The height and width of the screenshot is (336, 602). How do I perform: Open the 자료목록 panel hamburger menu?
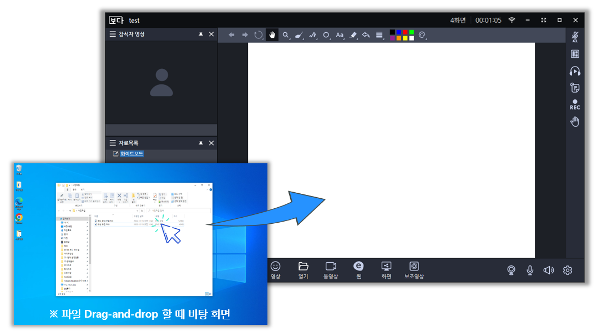pyautogui.click(x=113, y=143)
